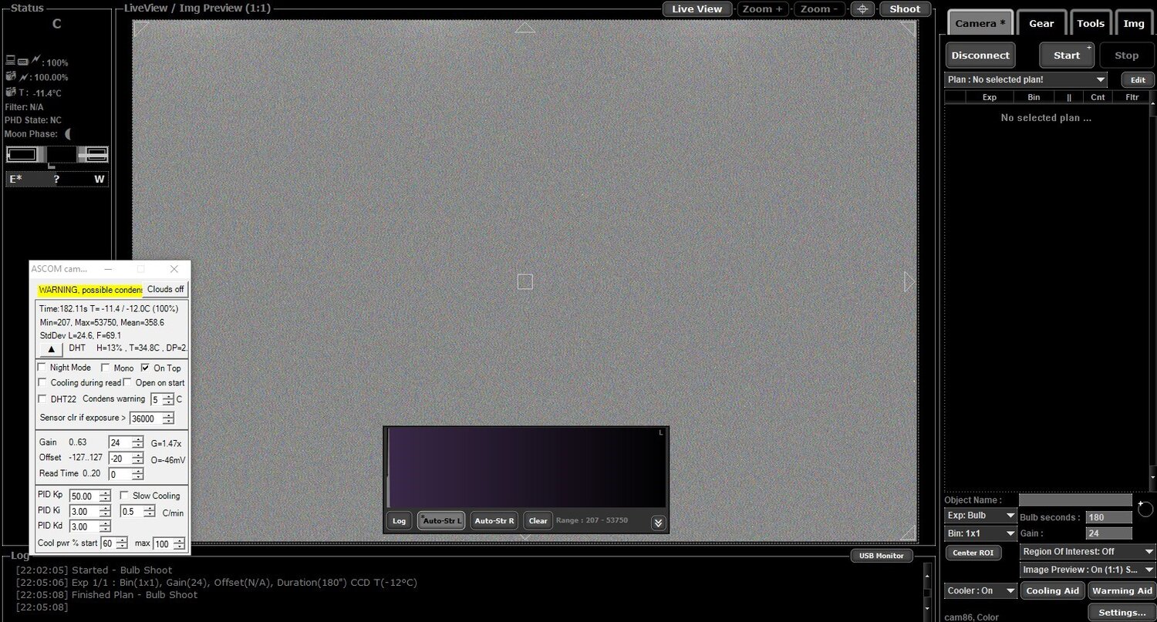Click the Zoom + button

click(763, 9)
